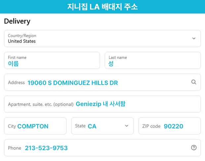Click the Phone number input field

[x=102, y=148]
